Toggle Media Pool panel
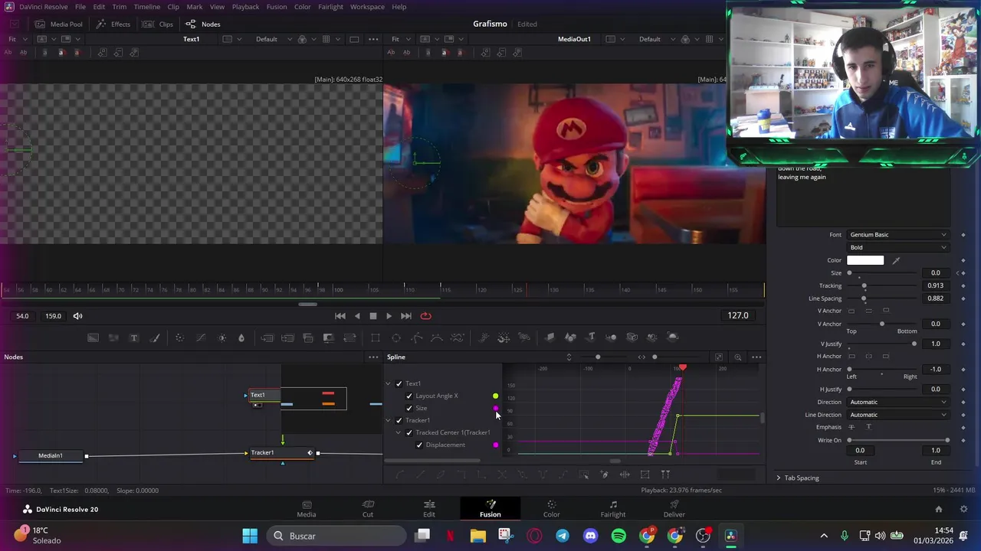The height and width of the screenshot is (551, 981). [x=59, y=24]
